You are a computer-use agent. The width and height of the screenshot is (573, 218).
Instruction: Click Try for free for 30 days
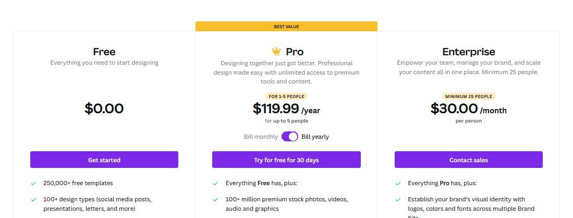[286, 160]
